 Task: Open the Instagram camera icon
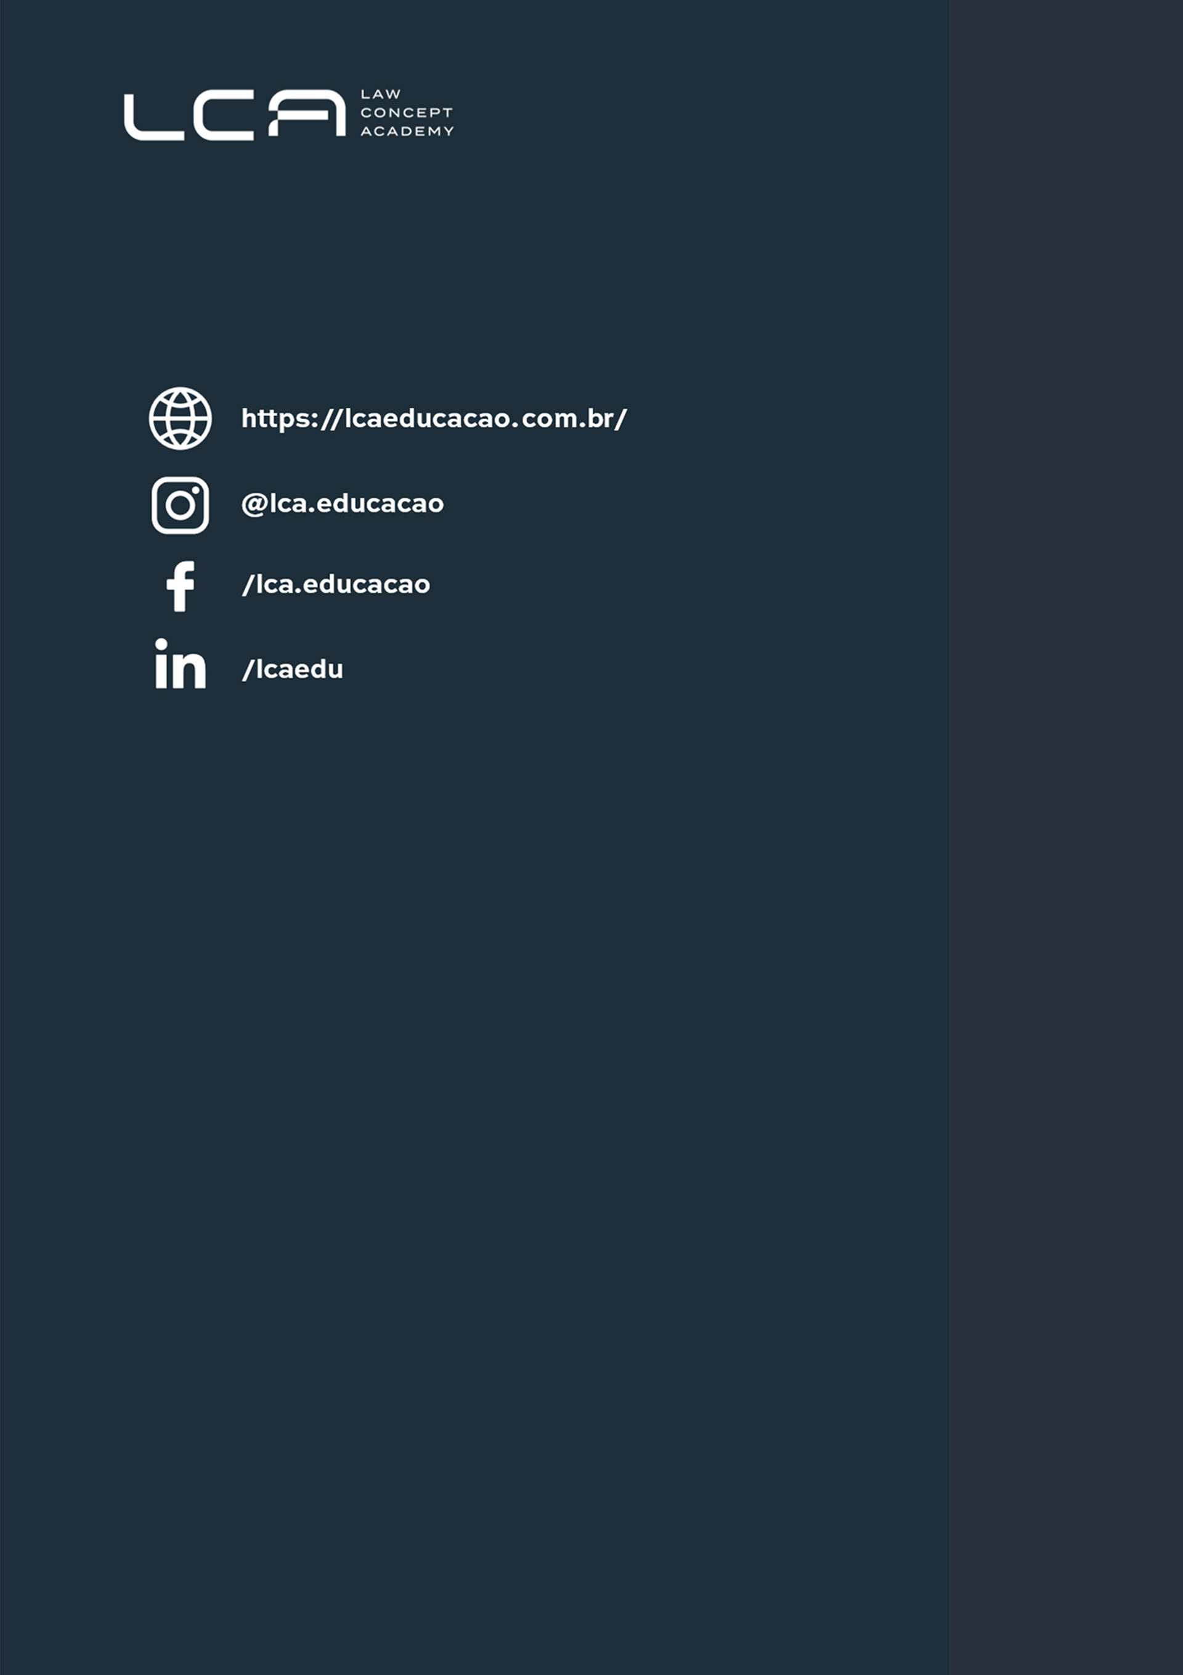[x=180, y=505]
